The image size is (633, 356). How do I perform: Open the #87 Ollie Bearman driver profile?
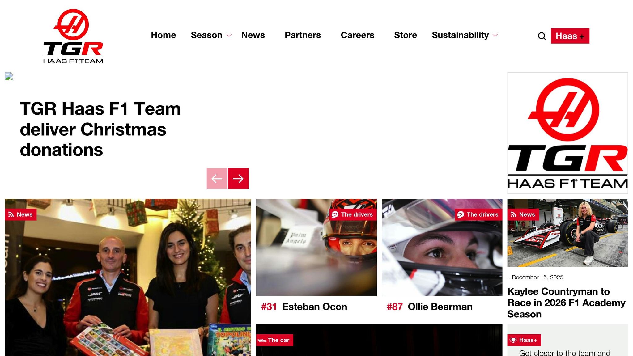[x=430, y=307]
